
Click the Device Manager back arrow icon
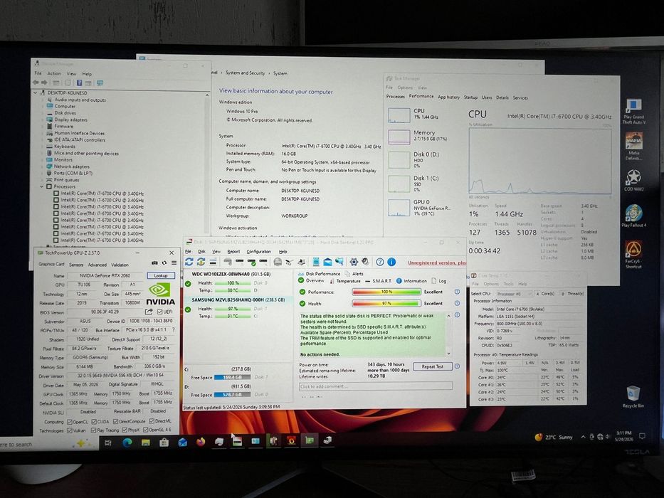click(36, 83)
